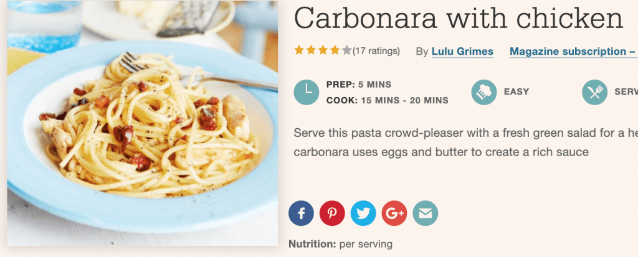Click the "Carbonara with chicken" title
Viewport: 638px width, 257px height.
459,20
